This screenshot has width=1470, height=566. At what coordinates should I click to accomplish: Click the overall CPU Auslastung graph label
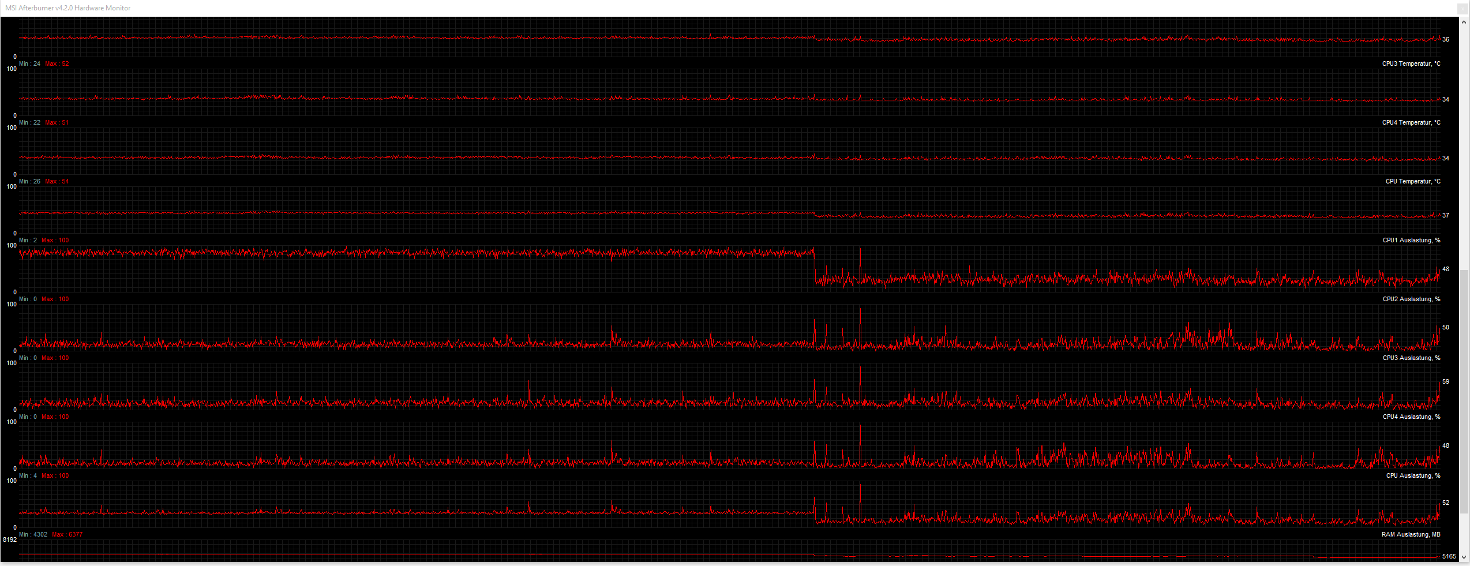1413,475
